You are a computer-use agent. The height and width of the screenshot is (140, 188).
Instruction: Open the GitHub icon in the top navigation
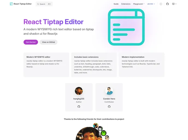click(168, 4)
